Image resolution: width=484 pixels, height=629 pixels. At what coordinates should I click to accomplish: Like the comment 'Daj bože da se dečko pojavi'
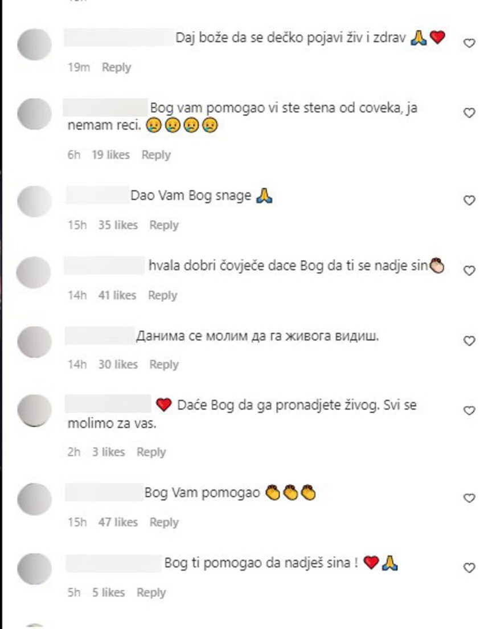tap(469, 43)
